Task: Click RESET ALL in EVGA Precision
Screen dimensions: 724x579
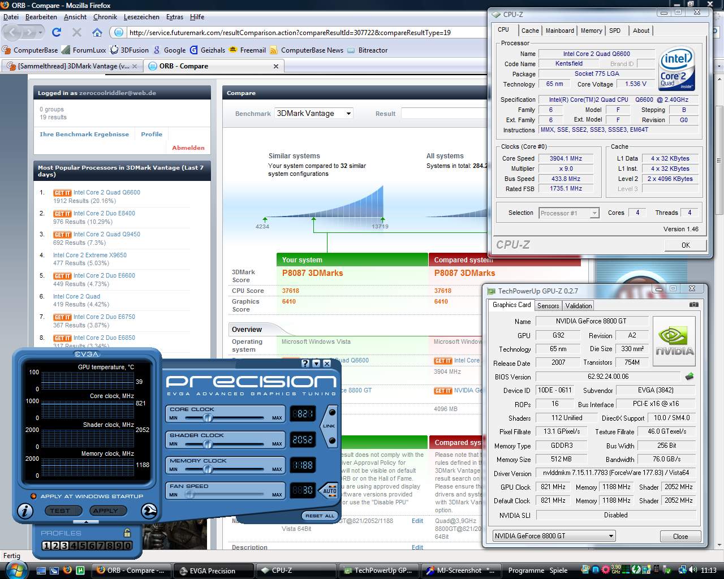Action: pyautogui.click(x=320, y=516)
